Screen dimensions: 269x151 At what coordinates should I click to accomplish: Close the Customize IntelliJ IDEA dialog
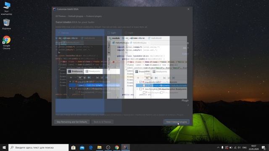pos(188,9)
